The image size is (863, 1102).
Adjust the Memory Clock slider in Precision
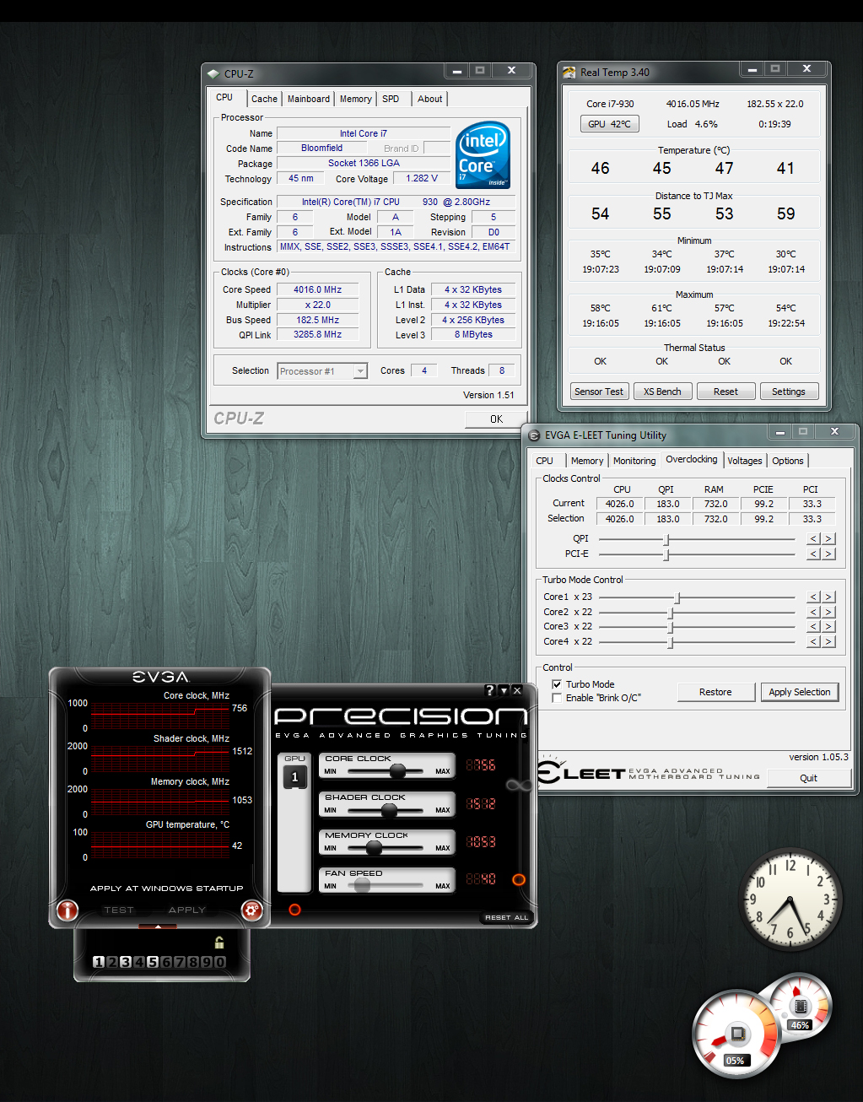tap(375, 848)
